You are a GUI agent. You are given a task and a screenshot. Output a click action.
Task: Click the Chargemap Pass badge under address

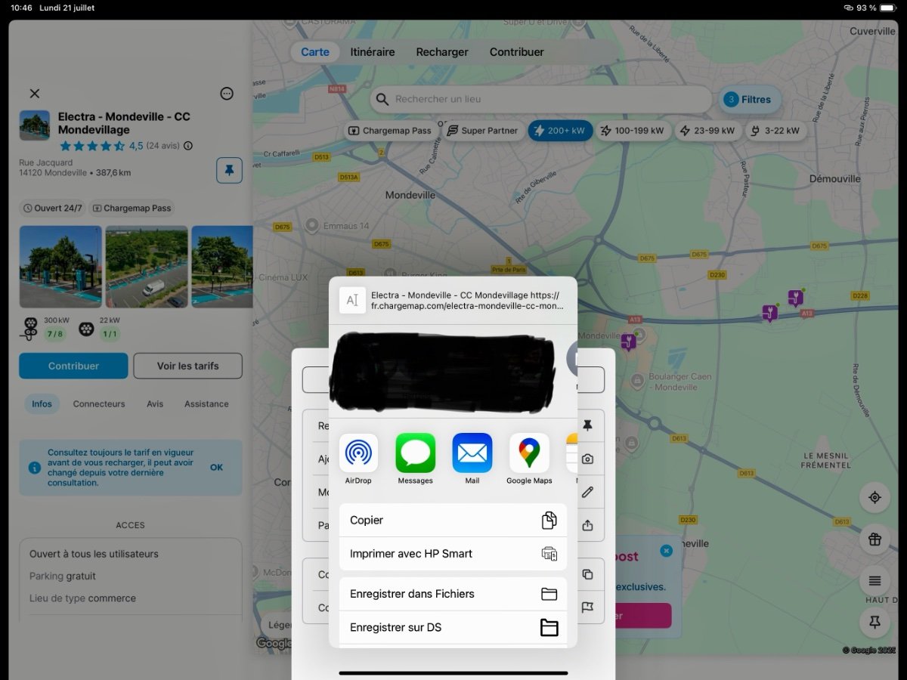pyautogui.click(x=132, y=208)
